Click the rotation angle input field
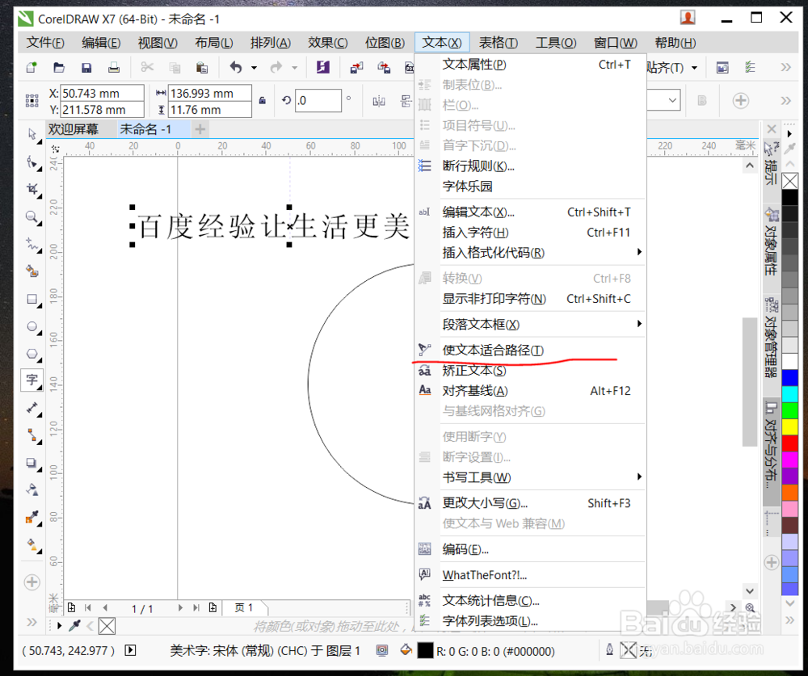808x676 pixels. click(x=318, y=100)
